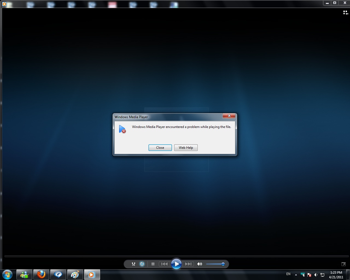The width and height of the screenshot is (350, 280).
Task: Open Firefox from the taskbar
Action: point(41,274)
